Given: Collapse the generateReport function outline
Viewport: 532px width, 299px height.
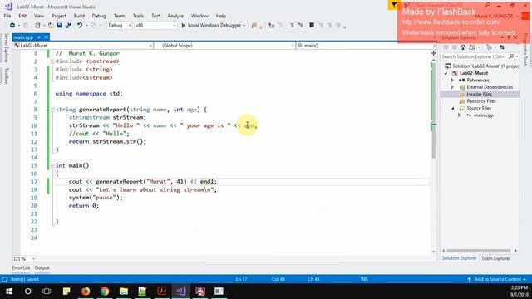Looking at the screenshot, I should tap(52, 110).
